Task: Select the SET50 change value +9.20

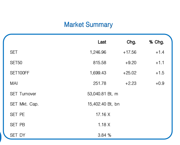Action: [x=131, y=63]
